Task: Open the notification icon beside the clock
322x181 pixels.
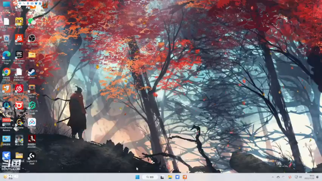Action: pos(317,177)
